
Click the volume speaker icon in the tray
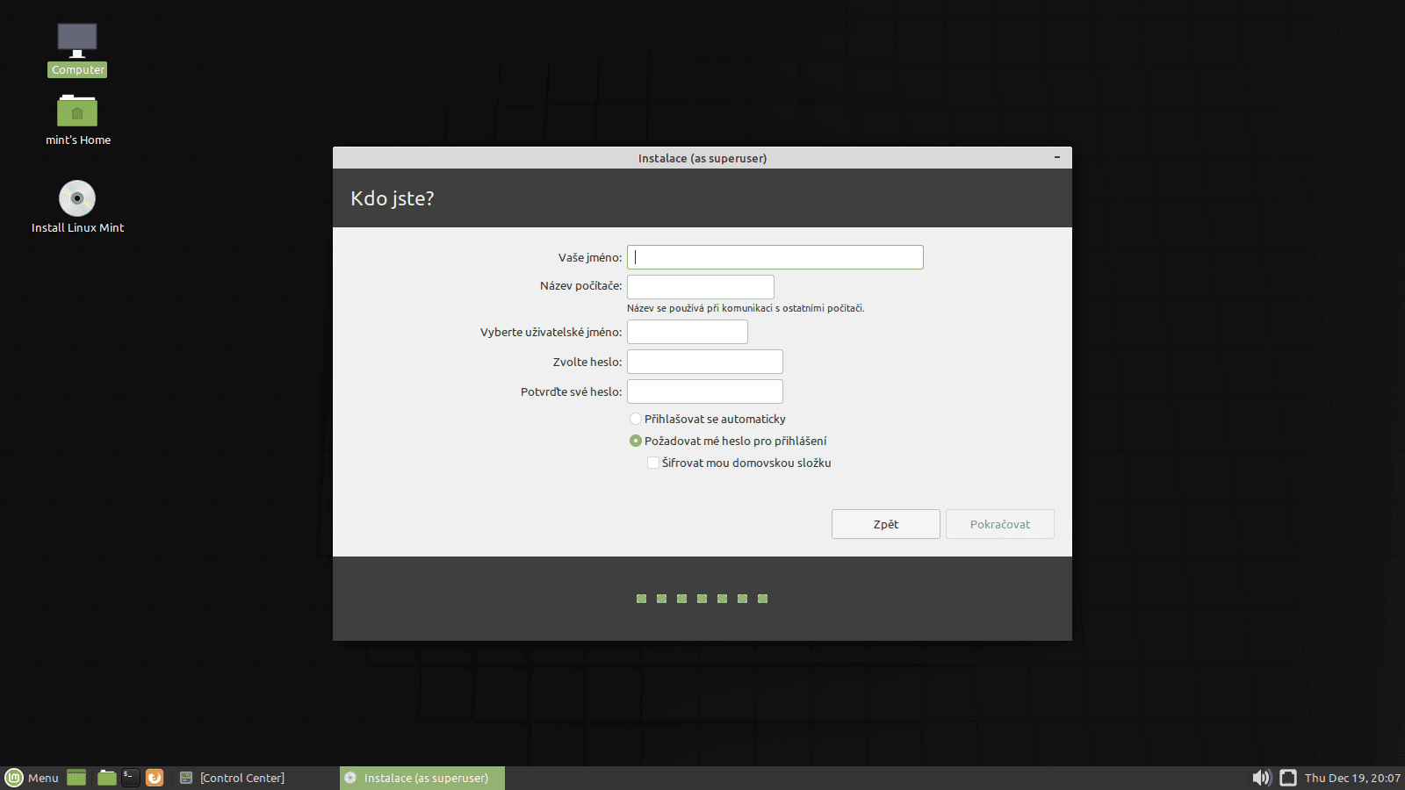1261,778
